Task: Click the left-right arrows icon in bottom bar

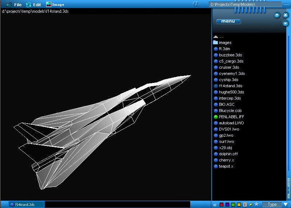Action: [x=215, y=205]
